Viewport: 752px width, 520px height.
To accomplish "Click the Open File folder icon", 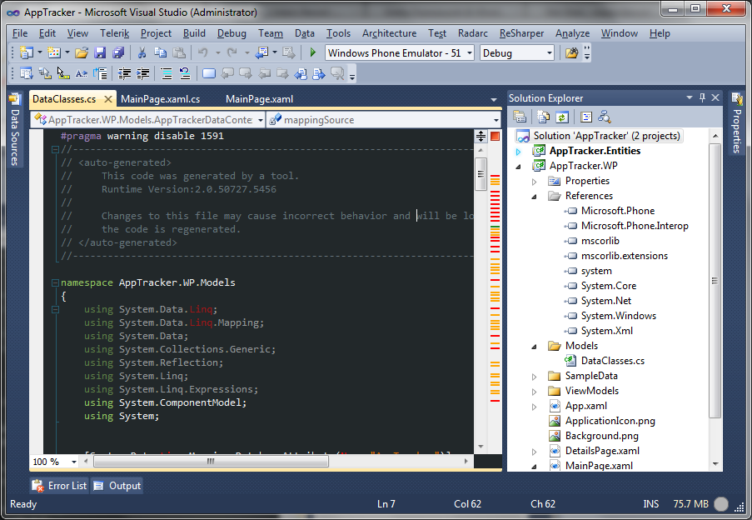I will tap(82, 52).
